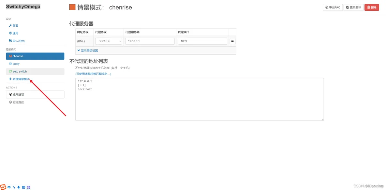The width and height of the screenshot is (386, 190).
Task: Click 撤销更改 discard changes button
Action: point(17,102)
